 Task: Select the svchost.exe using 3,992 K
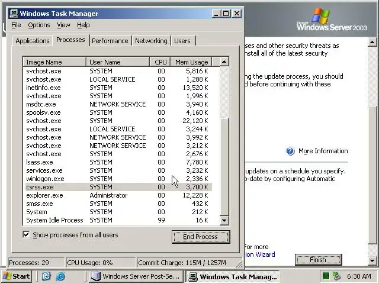coord(118,137)
